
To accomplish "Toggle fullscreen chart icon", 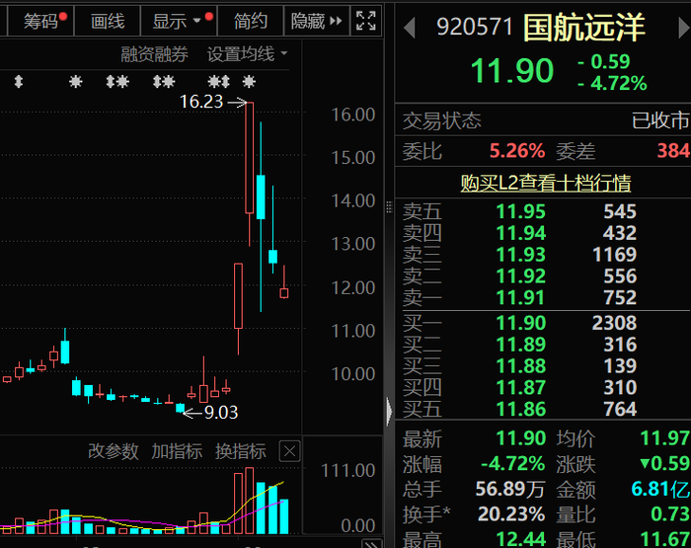I will pyautogui.click(x=366, y=21).
